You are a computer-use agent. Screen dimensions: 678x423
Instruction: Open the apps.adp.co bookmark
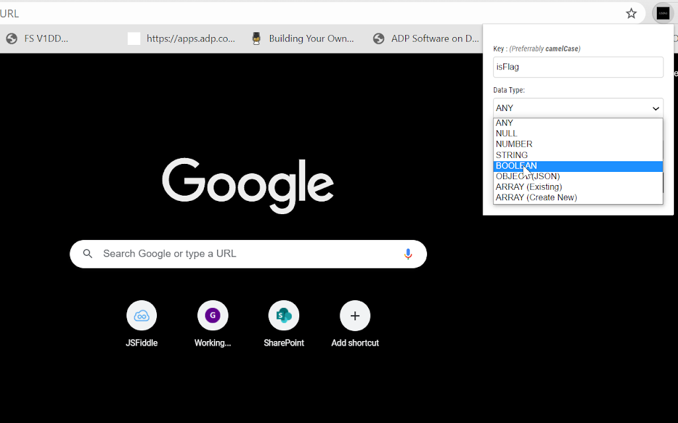click(x=181, y=38)
